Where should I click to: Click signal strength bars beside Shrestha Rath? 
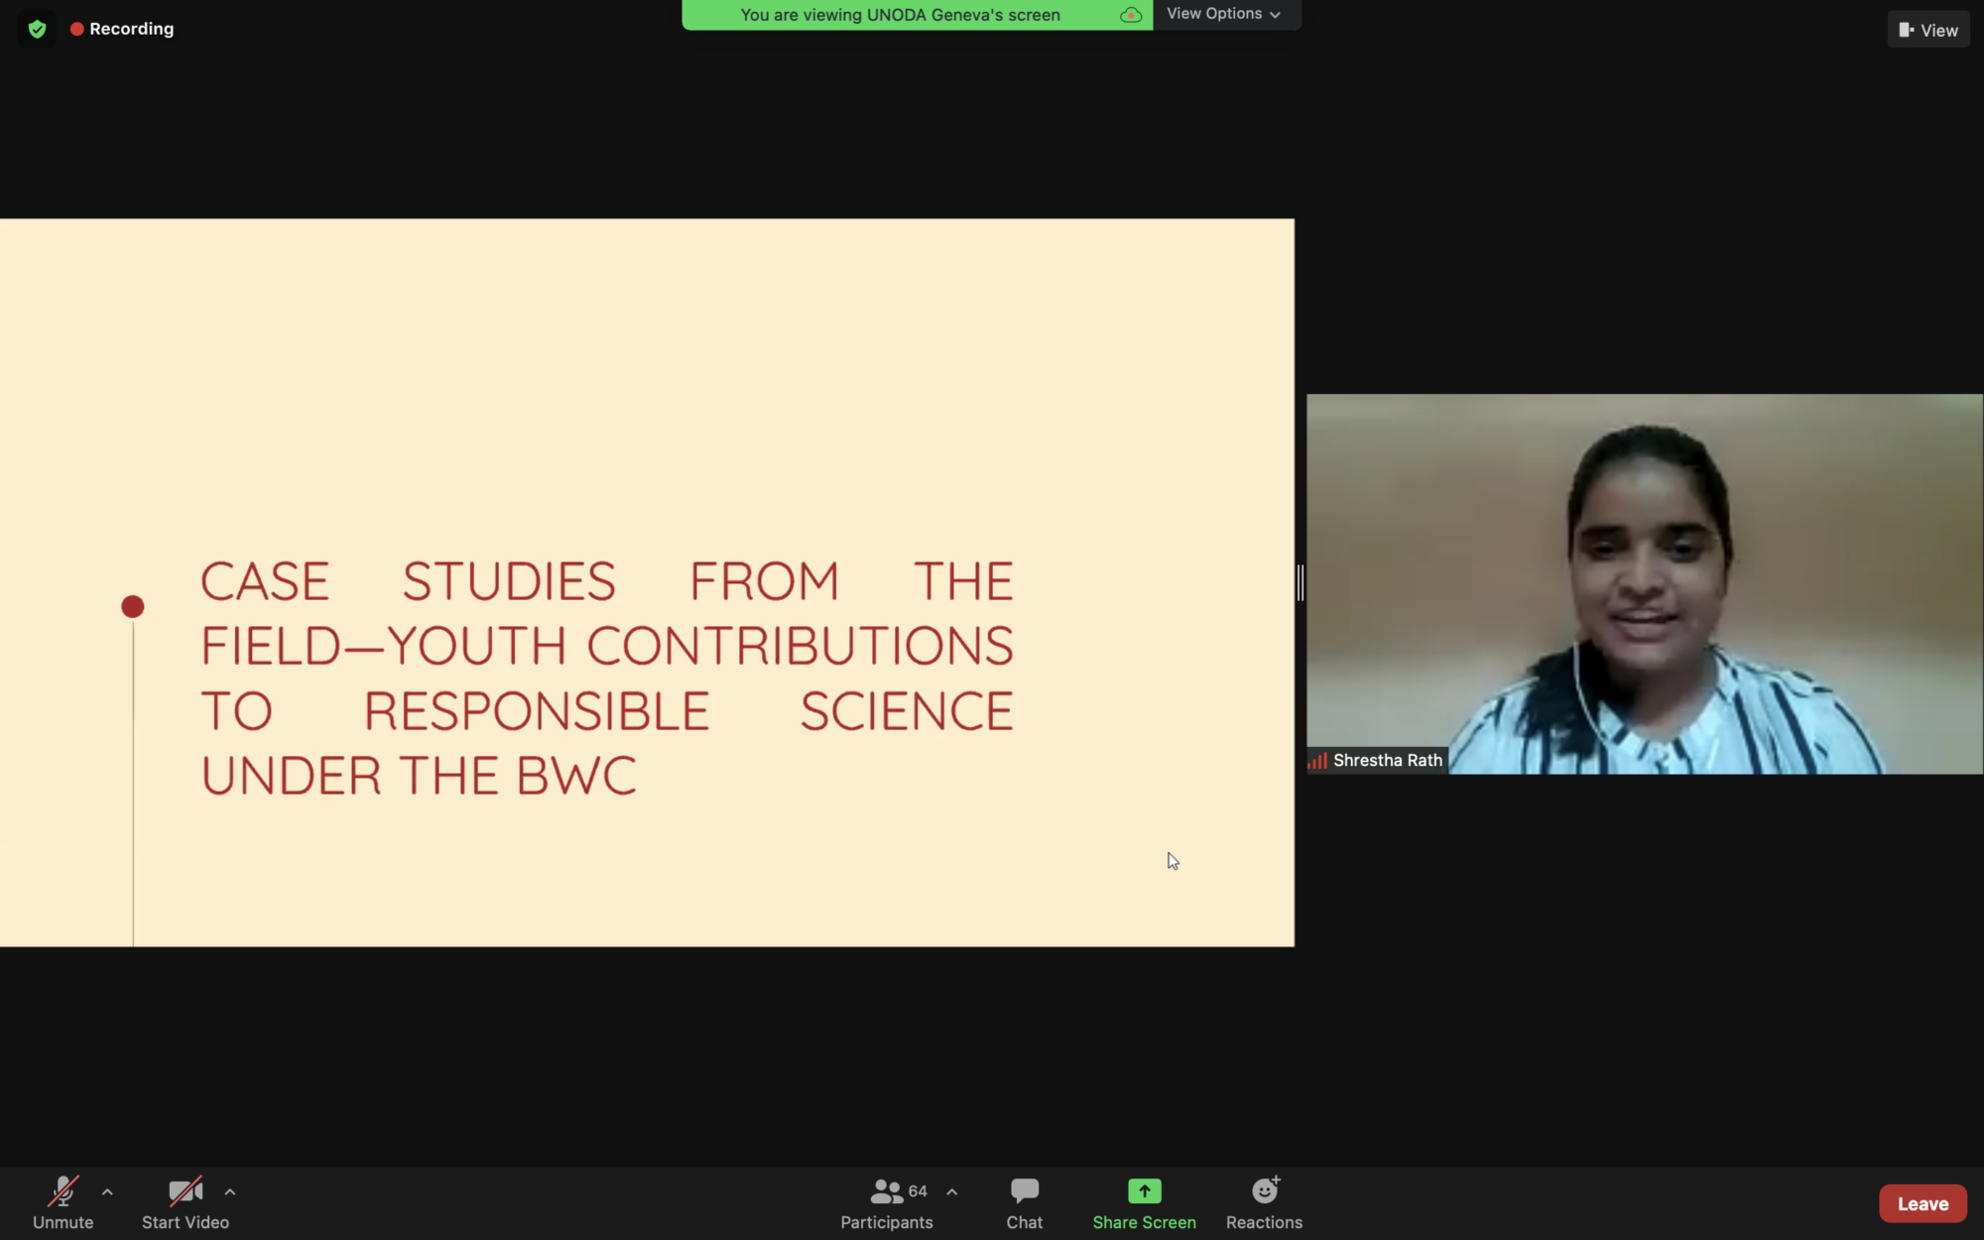point(1317,761)
